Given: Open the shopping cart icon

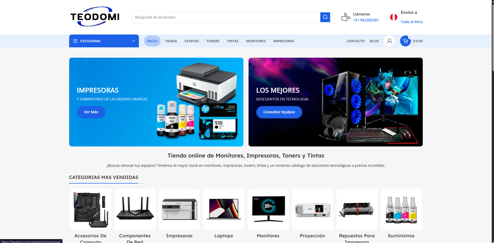Looking at the screenshot, I should (405, 41).
